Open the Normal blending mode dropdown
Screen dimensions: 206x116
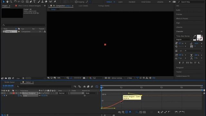click(x=63, y=93)
